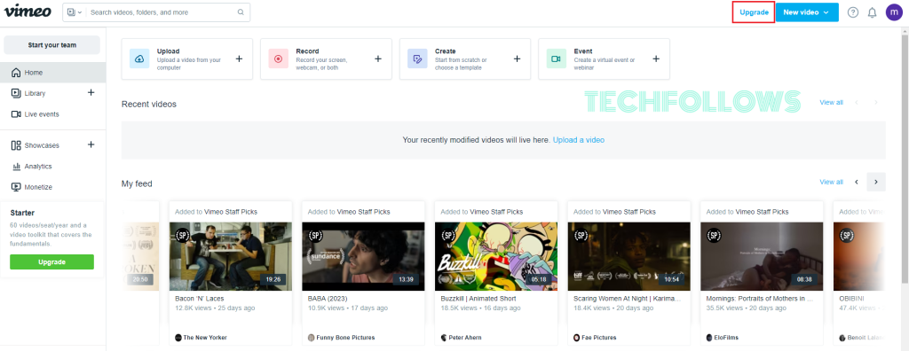Image resolution: width=909 pixels, height=351 pixels.
Task: Click the Bacon 'N' Laces title
Action: tap(200, 299)
